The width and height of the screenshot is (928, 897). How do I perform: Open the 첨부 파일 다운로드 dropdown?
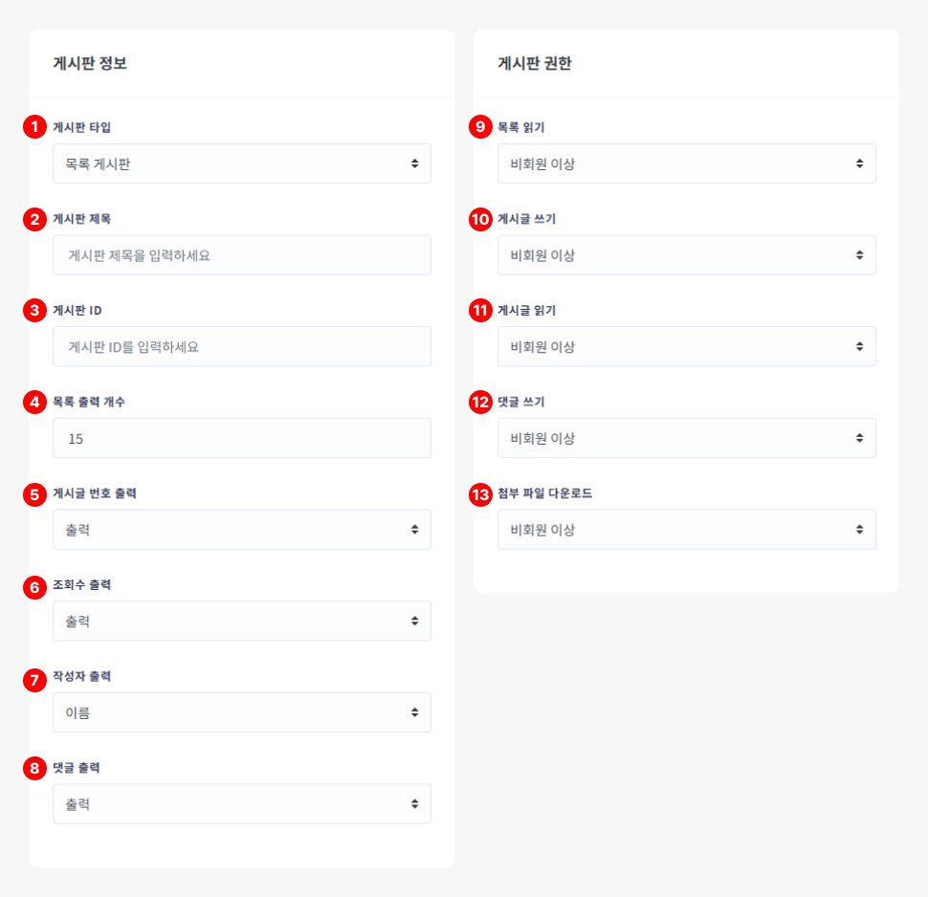click(x=686, y=530)
